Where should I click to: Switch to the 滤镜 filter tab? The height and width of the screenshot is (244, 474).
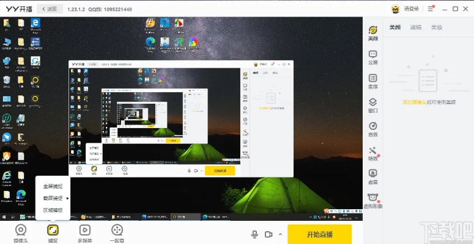click(416, 27)
